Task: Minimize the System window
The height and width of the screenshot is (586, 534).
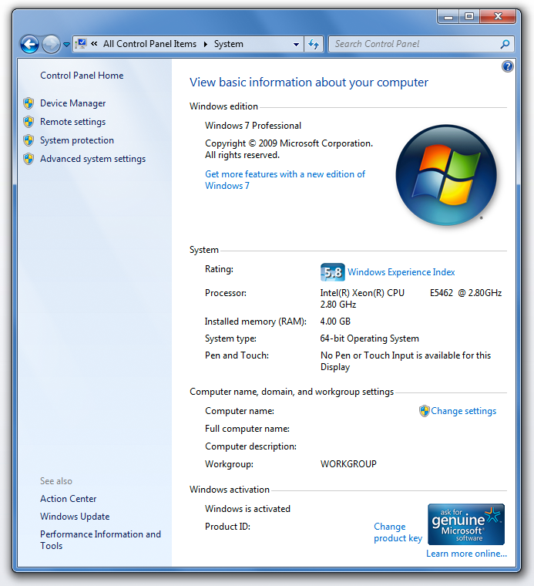Action: pos(448,16)
